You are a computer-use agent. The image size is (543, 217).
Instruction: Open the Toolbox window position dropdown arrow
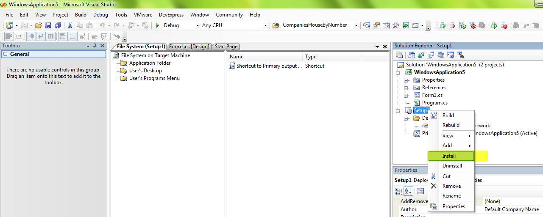[88, 46]
